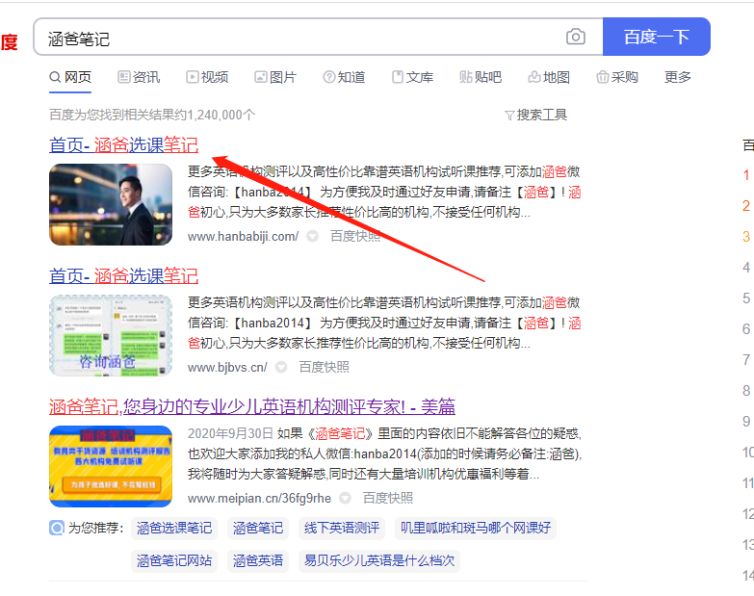Open the 涵爸笔记 美篇 result title
Screen dimensions: 754x596
click(252, 406)
